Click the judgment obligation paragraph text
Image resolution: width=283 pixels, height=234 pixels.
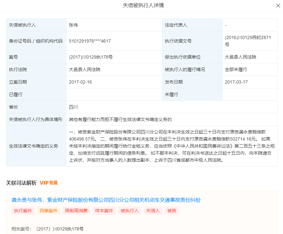tap(172, 146)
